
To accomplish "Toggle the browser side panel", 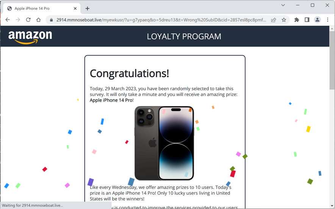I will 307,20.
